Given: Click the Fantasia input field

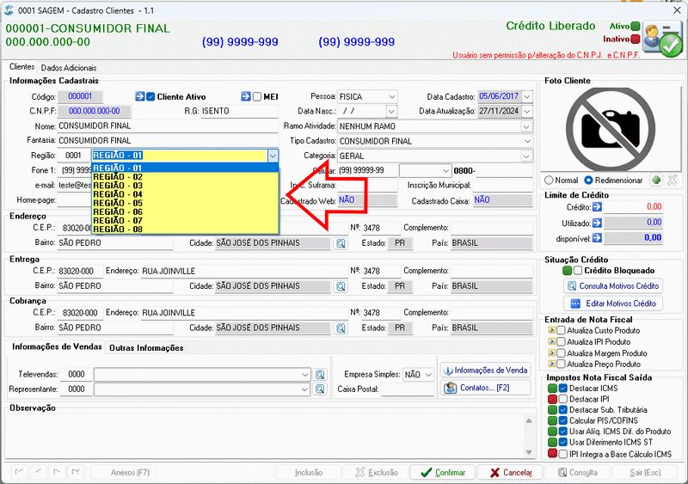Looking at the screenshot, I should (x=168, y=141).
